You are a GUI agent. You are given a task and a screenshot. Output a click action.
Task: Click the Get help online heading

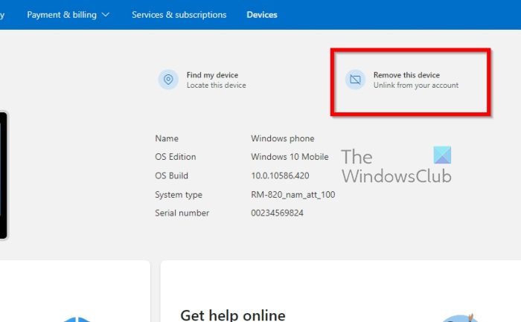[232, 315]
